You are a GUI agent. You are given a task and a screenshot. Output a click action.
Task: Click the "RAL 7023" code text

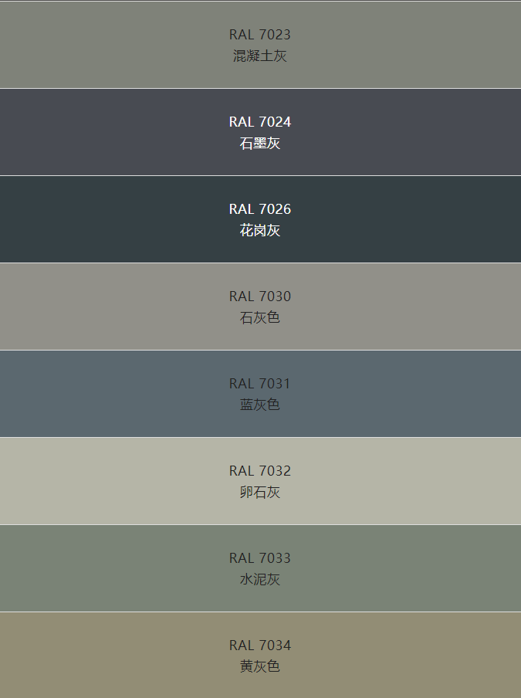click(260, 35)
